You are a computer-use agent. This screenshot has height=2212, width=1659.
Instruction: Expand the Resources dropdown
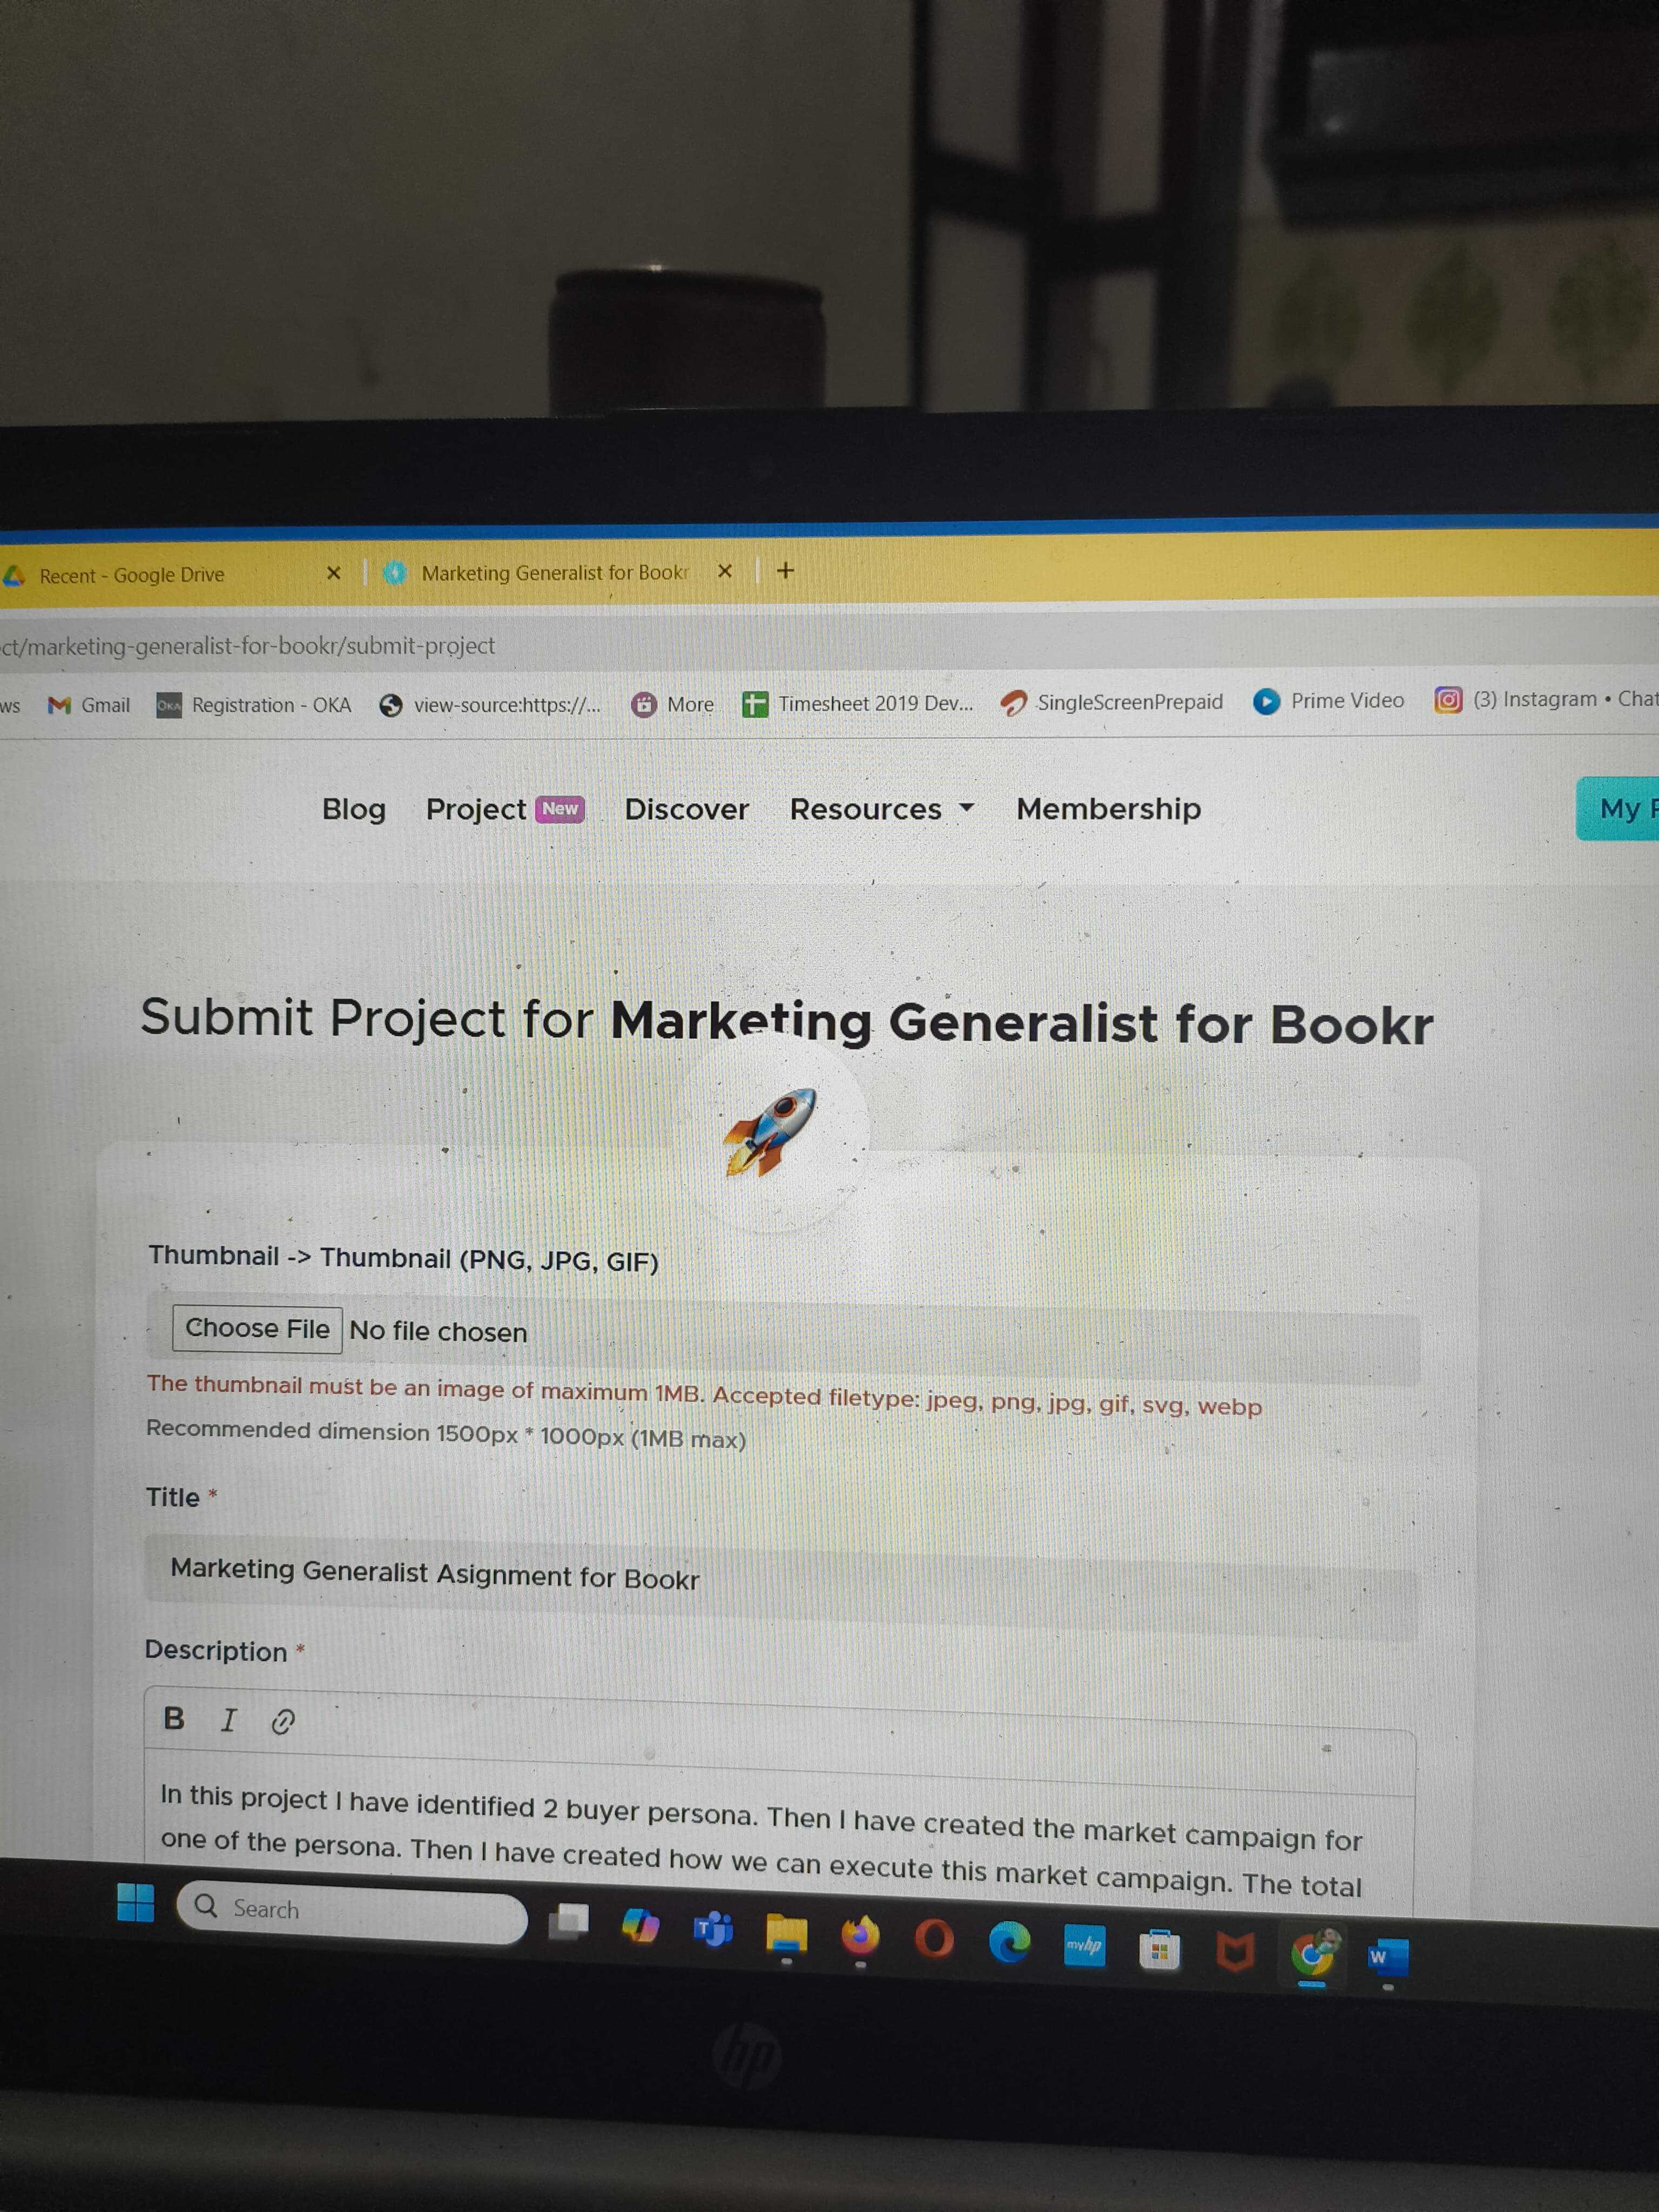881,808
